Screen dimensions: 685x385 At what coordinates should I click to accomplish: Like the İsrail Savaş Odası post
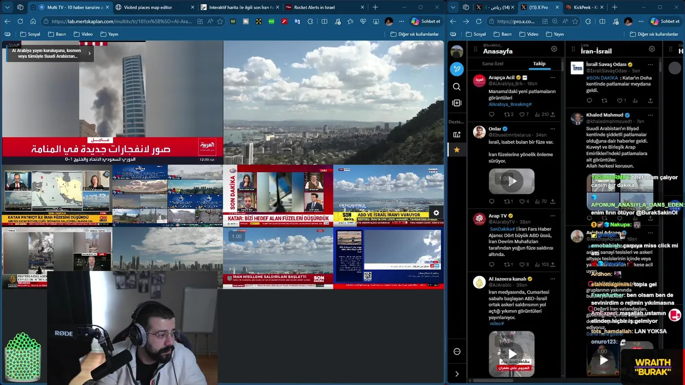[x=619, y=101]
